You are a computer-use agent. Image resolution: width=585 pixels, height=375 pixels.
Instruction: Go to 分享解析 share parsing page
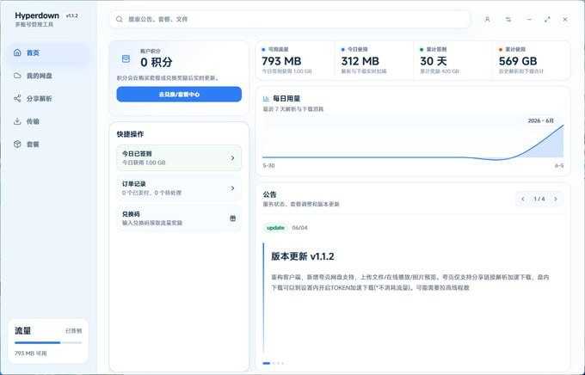pyautogui.click(x=48, y=99)
